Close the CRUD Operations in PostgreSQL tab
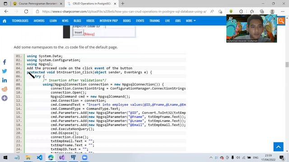Image resolution: width=289 pixels, height=162 pixels. click(115, 4)
